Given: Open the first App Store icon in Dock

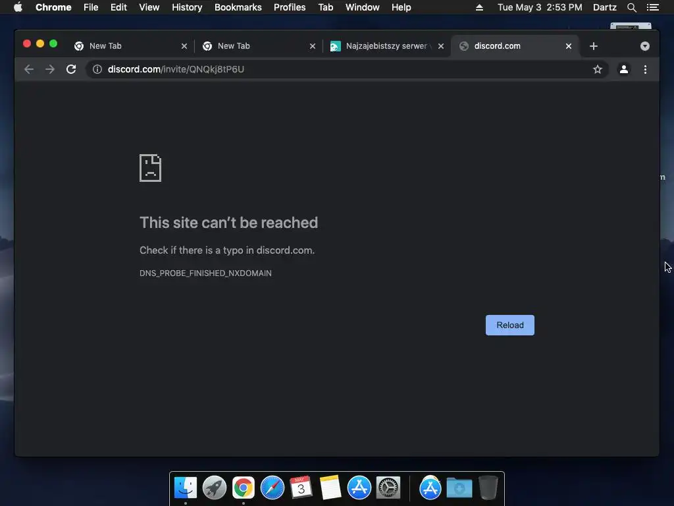Looking at the screenshot, I should (359, 488).
